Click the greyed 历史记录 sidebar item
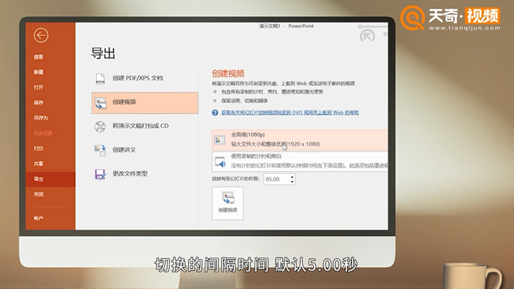The height and width of the screenshot is (289, 514). (43, 133)
